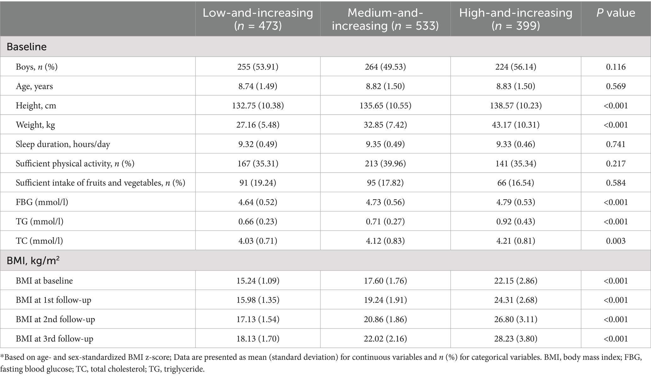The width and height of the screenshot is (651, 376).
Task: Click the FBG (mmol/l) row label
Action: coord(42,202)
